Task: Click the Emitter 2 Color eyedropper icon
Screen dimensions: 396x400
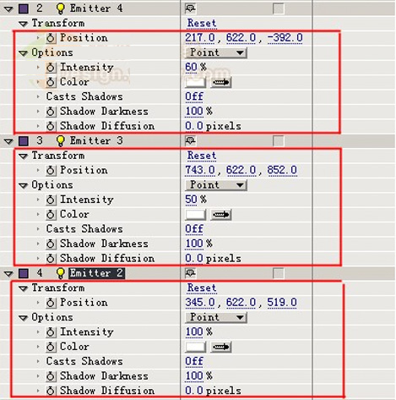Action: 221,347
